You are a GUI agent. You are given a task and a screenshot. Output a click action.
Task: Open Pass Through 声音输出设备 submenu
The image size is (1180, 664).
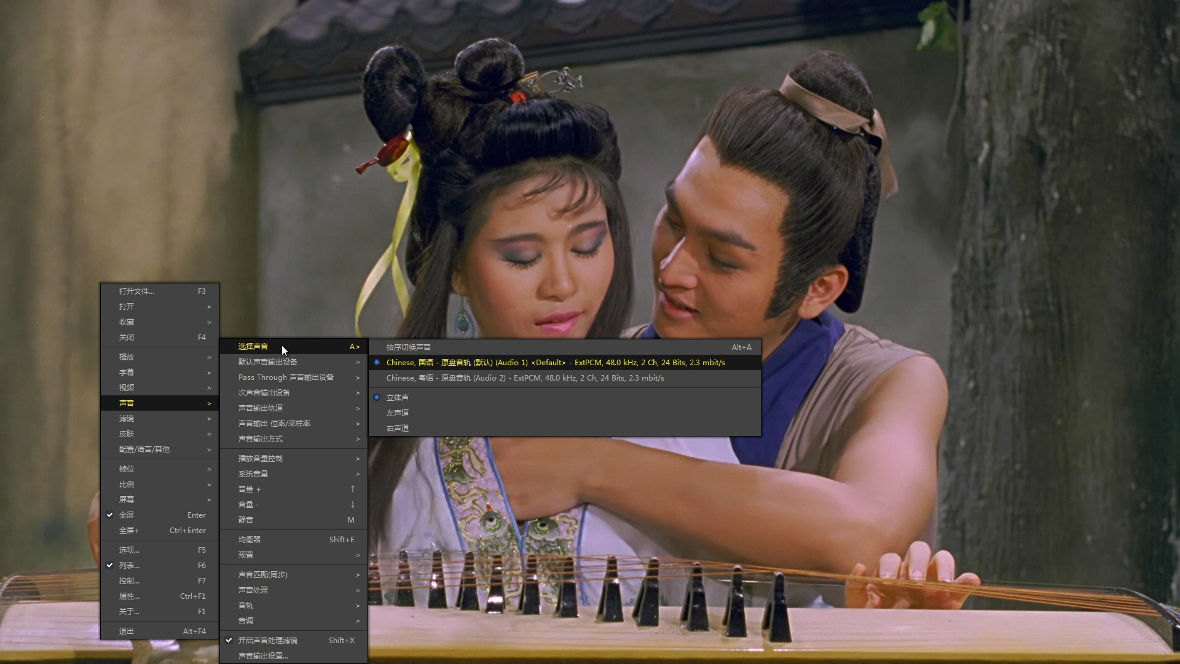click(294, 377)
